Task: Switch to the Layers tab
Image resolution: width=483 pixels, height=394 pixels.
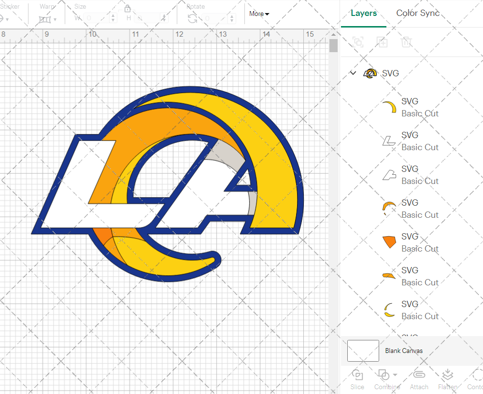Action: [x=364, y=13]
